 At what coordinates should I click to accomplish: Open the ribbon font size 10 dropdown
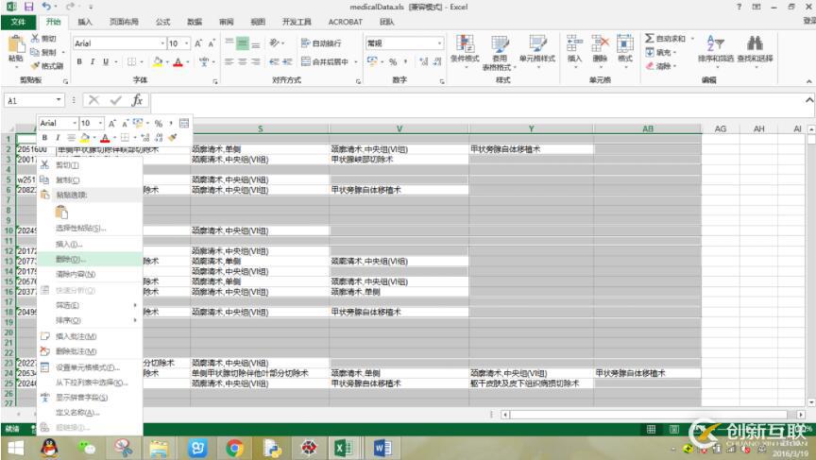[x=187, y=43]
